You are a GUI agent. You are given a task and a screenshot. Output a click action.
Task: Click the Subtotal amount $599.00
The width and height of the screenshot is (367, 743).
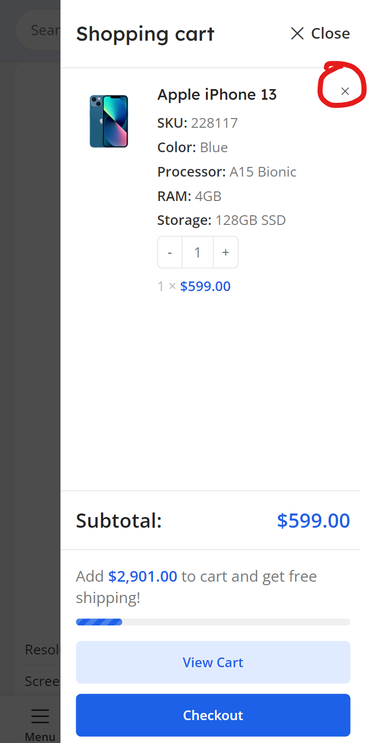pos(313,521)
